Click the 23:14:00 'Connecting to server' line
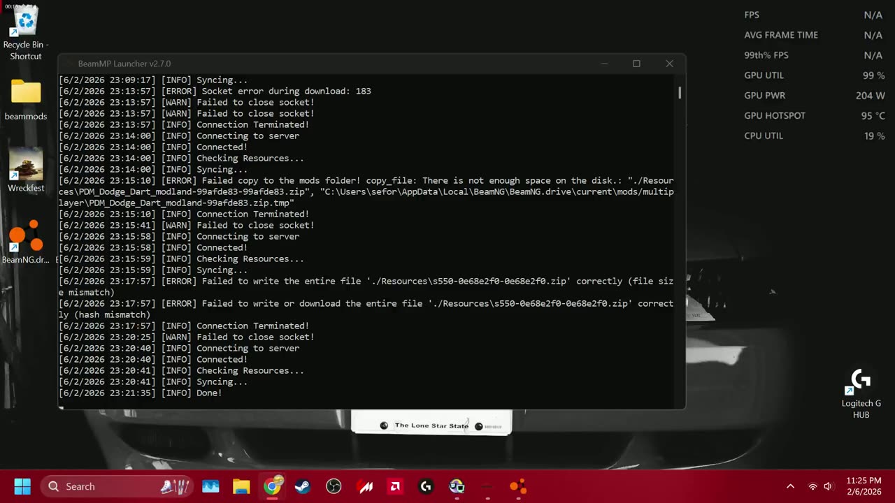This screenshot has height=503, width=895. pos(179,136)
